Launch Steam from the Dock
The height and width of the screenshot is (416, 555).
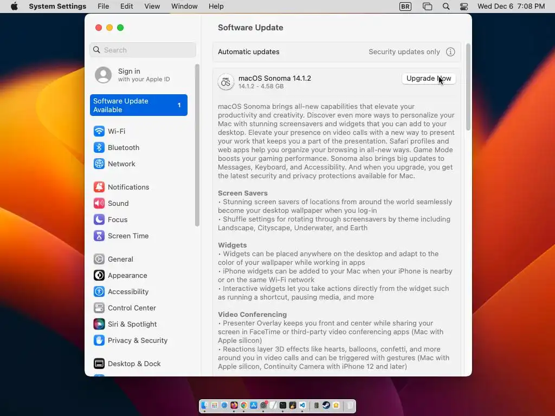tap(326, 405)
